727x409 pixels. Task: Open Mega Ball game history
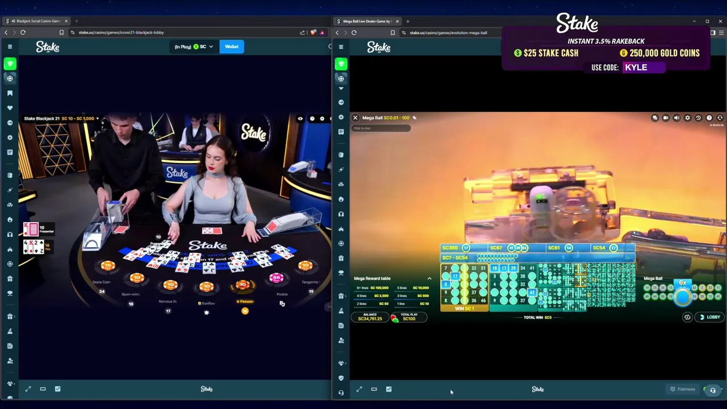[x=698, y=118]
